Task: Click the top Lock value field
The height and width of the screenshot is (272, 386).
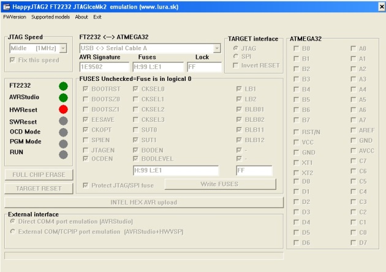Action: coord(204,67)
